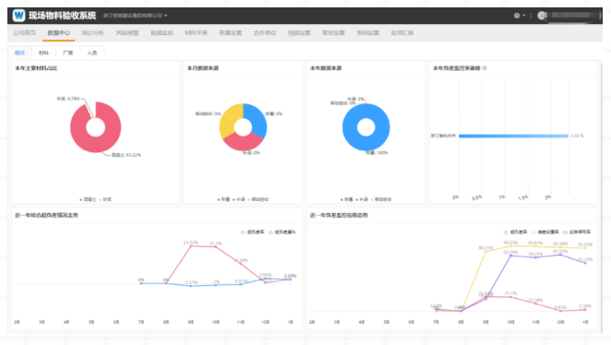The image size is (611, 345).
Task: Click the 近一年综合超负差情况走势 chart title
Action: (46, 215)
